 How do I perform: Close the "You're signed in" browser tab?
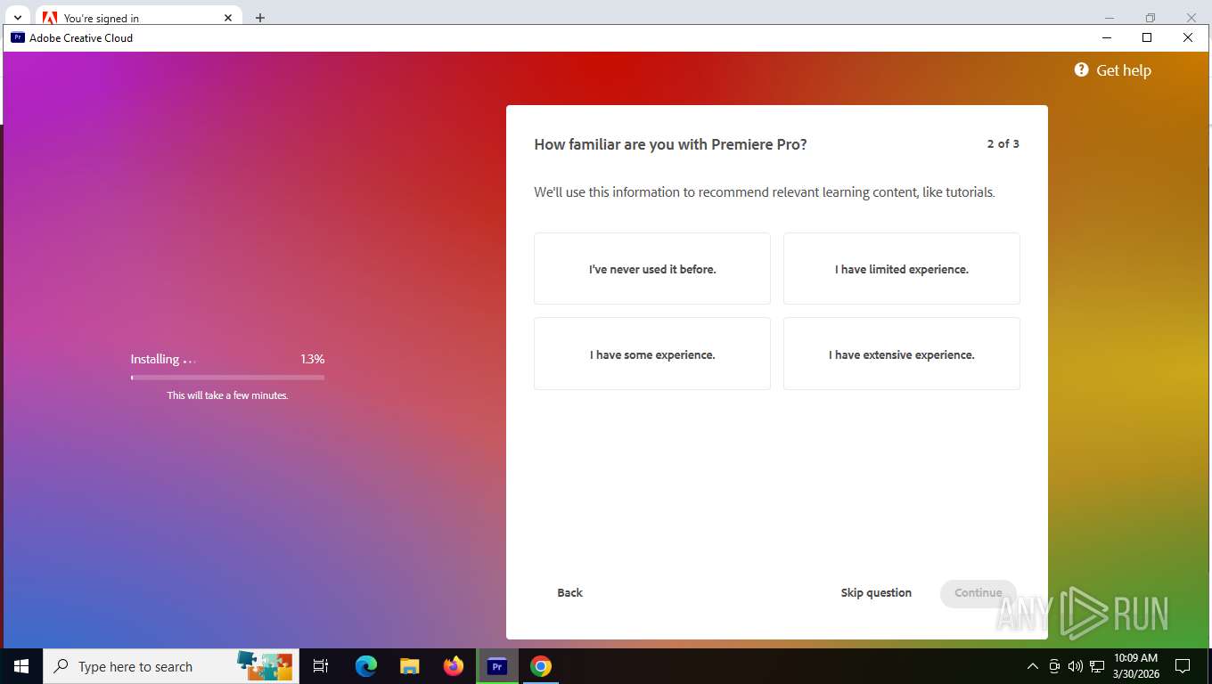pyautogui.click(x=228, y=18)
